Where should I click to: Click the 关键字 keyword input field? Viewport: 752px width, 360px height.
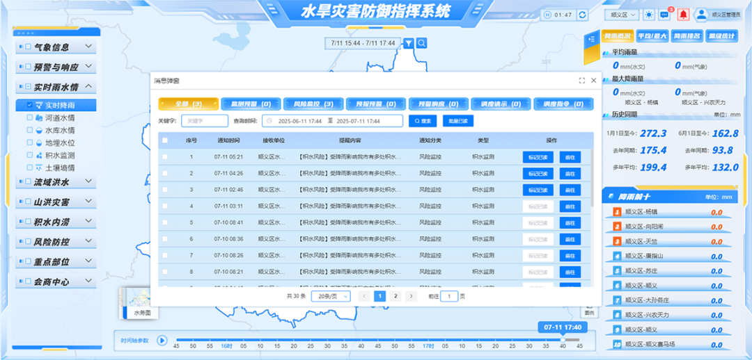coord(204,121)
